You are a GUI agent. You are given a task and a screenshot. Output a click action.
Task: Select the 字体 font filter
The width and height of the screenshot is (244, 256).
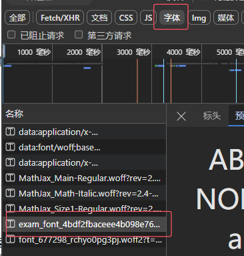171,17
